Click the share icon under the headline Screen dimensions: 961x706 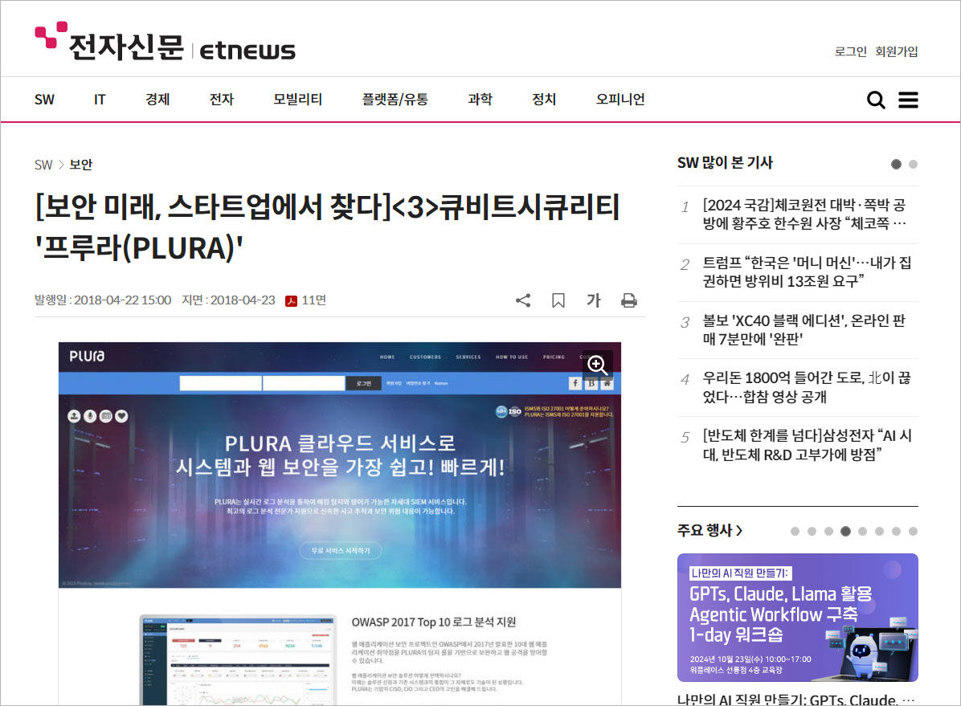point(523,300)
